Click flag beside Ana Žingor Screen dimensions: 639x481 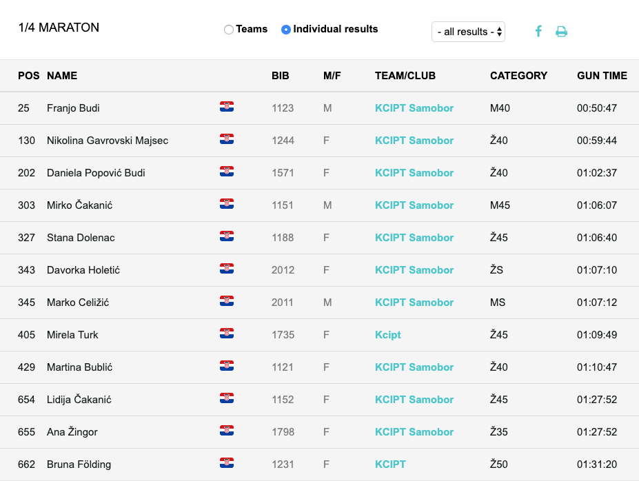[x=227, y=431]
